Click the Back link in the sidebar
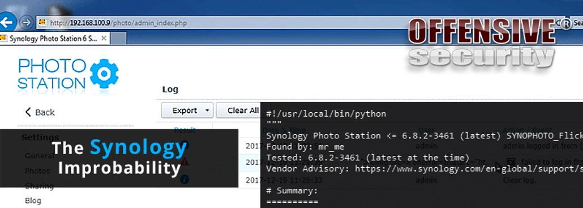583x208 pixels. click(x=40, y=112)
